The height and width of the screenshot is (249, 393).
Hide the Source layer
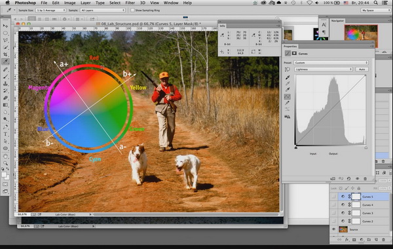pyautogui.click(x=333, y=229)
